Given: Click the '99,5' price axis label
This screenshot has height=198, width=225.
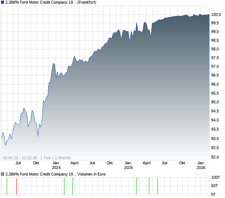Looking at the screenshot, I should coord(215,23).
